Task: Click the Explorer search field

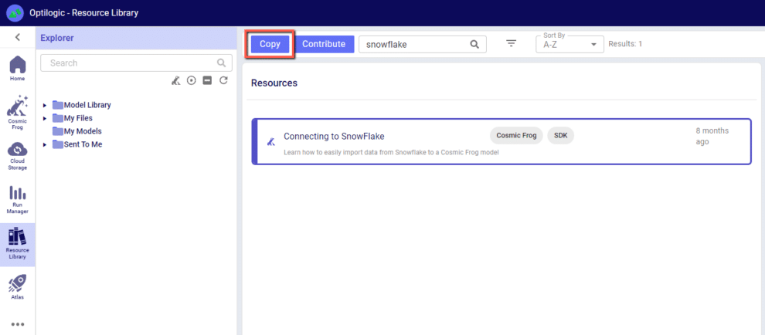Action: pyautogui.click(x=136, y=63)
